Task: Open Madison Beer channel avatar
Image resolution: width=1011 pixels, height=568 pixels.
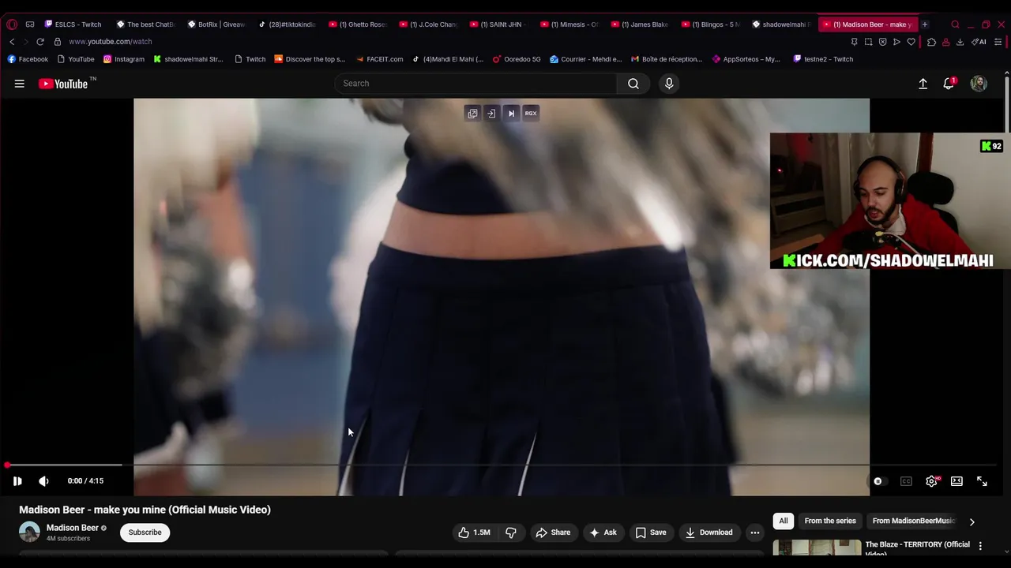Action: pyautogui.click(x=29, y=532)
